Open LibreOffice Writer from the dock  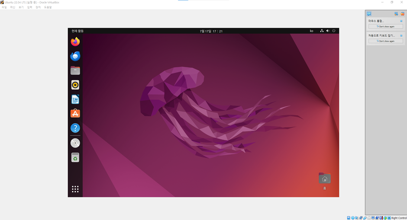[x=75, y=99]
